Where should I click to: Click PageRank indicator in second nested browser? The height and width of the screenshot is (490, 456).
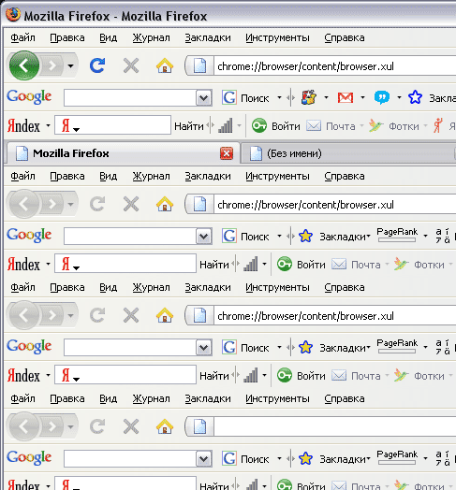[397, 346]
